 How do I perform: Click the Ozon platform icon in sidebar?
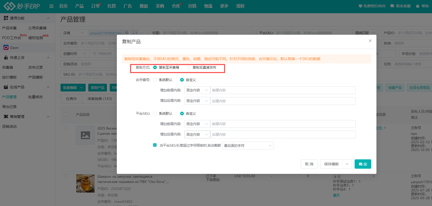(6, 48)
